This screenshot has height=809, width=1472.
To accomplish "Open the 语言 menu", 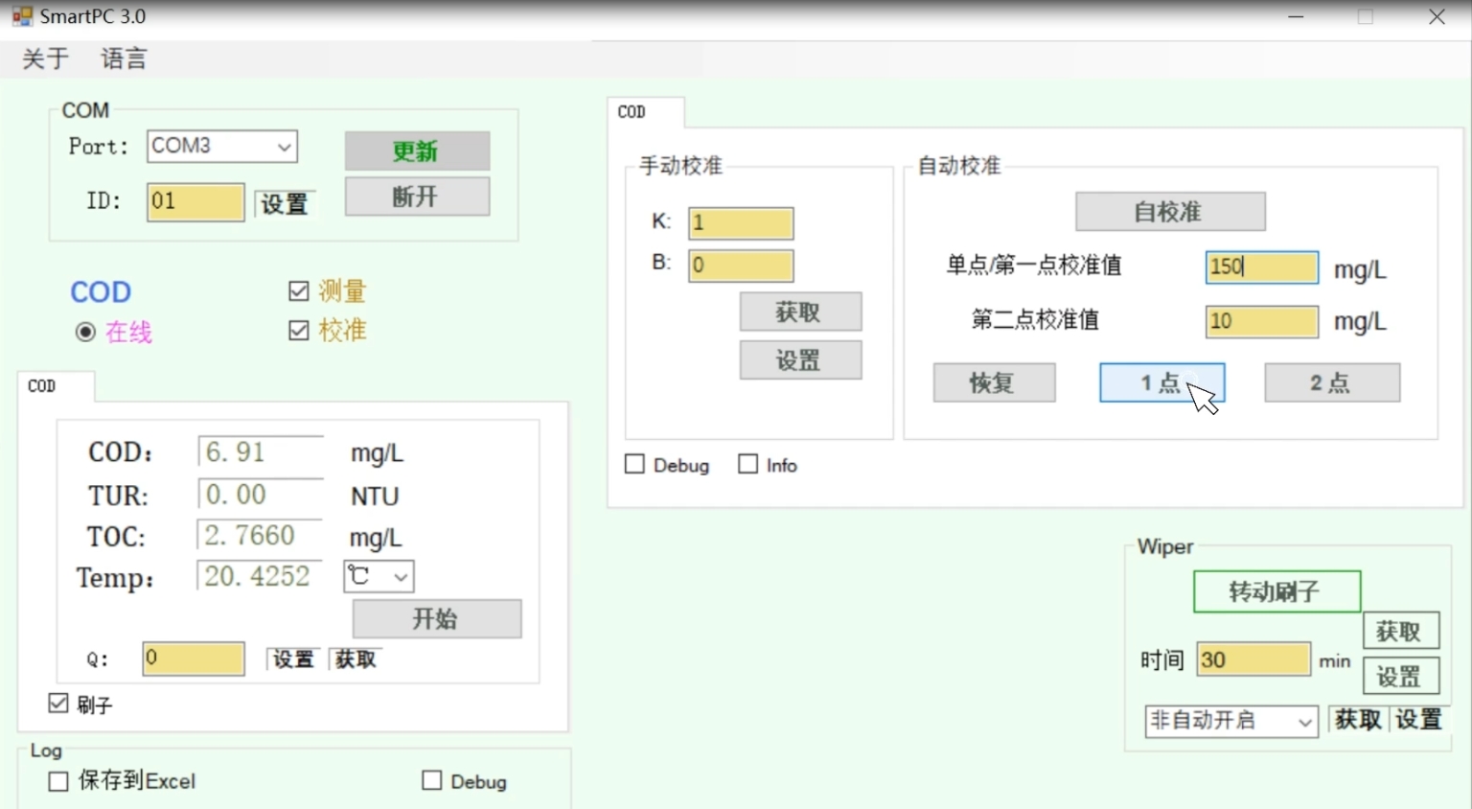I will [124, 59].
